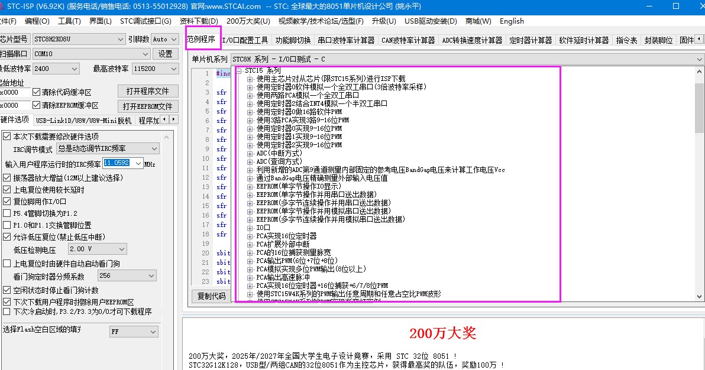Switch to the 功能脚切换 tab
The image size is (705, 370).
tap(293, 40)
